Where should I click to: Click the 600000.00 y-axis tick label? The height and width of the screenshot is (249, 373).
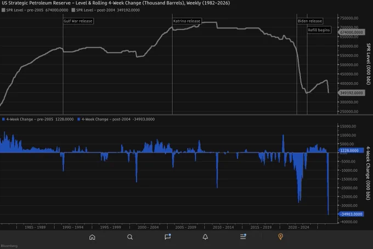click(349, 46)
